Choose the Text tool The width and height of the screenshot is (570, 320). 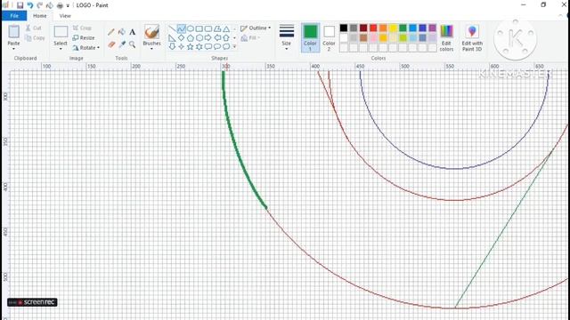tap(133, 32)
